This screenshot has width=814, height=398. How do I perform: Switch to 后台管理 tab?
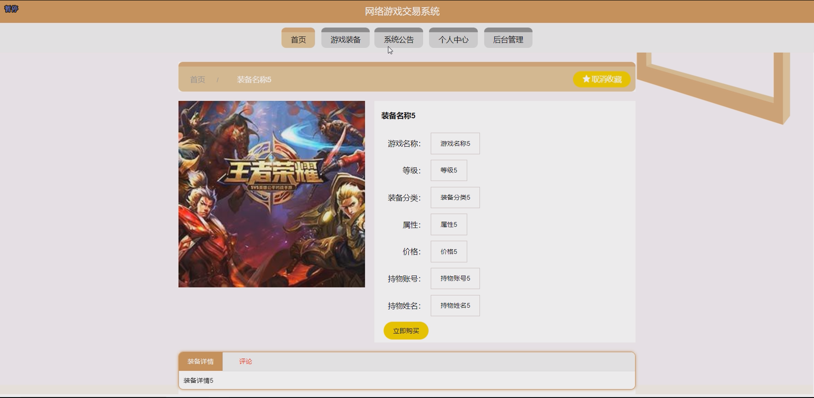(508, 38)
